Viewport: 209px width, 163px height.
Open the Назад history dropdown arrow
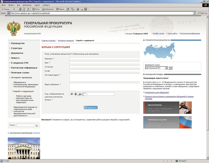[11, 9]
